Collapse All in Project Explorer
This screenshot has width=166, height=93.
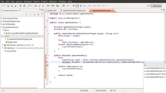point(34,15)
